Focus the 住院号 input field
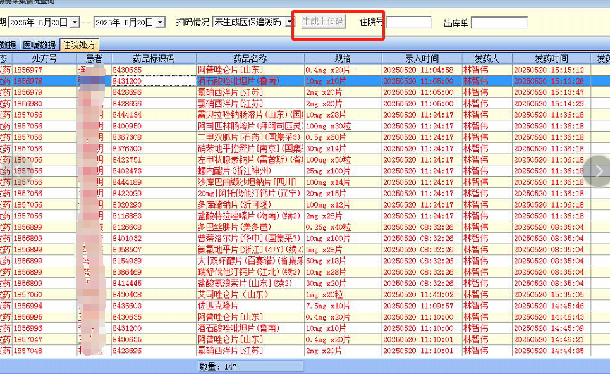The width and height of the screenshot is (610, 374). pos(409,22)
